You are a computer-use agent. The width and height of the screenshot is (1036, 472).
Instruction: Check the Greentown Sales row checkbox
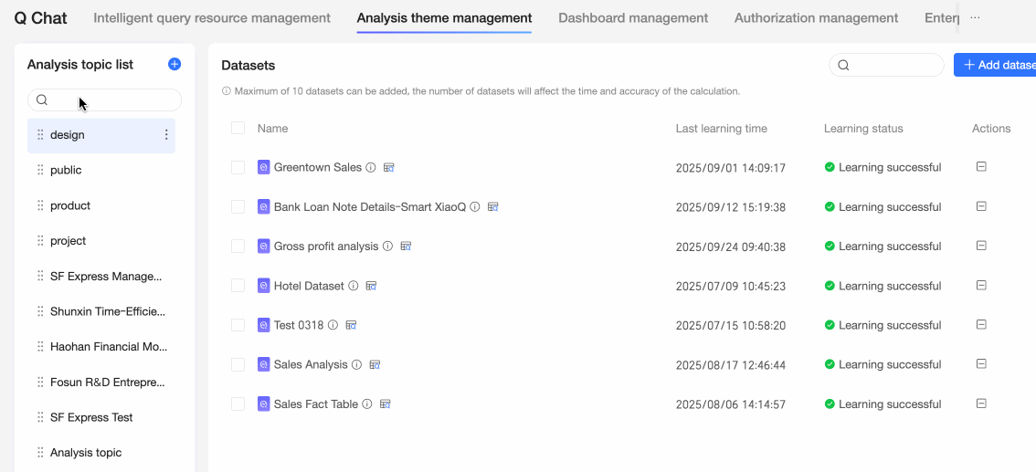(238, 168)
